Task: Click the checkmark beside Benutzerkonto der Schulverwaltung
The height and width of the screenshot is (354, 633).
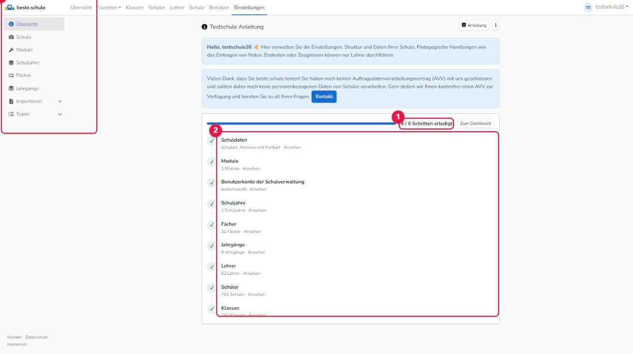Action: 212,183
